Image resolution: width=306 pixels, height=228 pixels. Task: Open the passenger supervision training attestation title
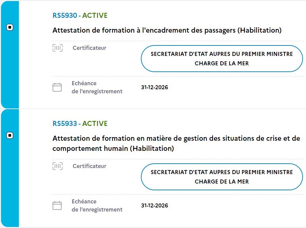(x=167, y=30)
